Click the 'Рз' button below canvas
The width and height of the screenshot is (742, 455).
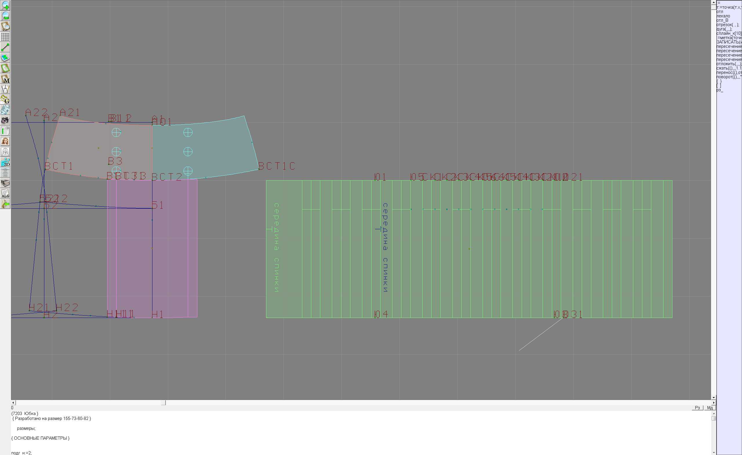(697, 408)
